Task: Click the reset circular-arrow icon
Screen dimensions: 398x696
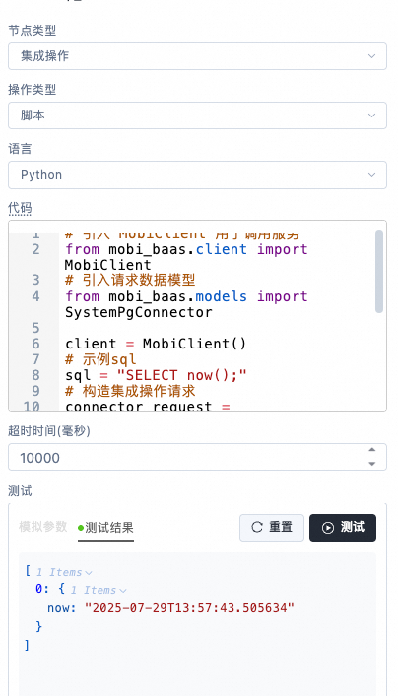Action: pos(257,527)
